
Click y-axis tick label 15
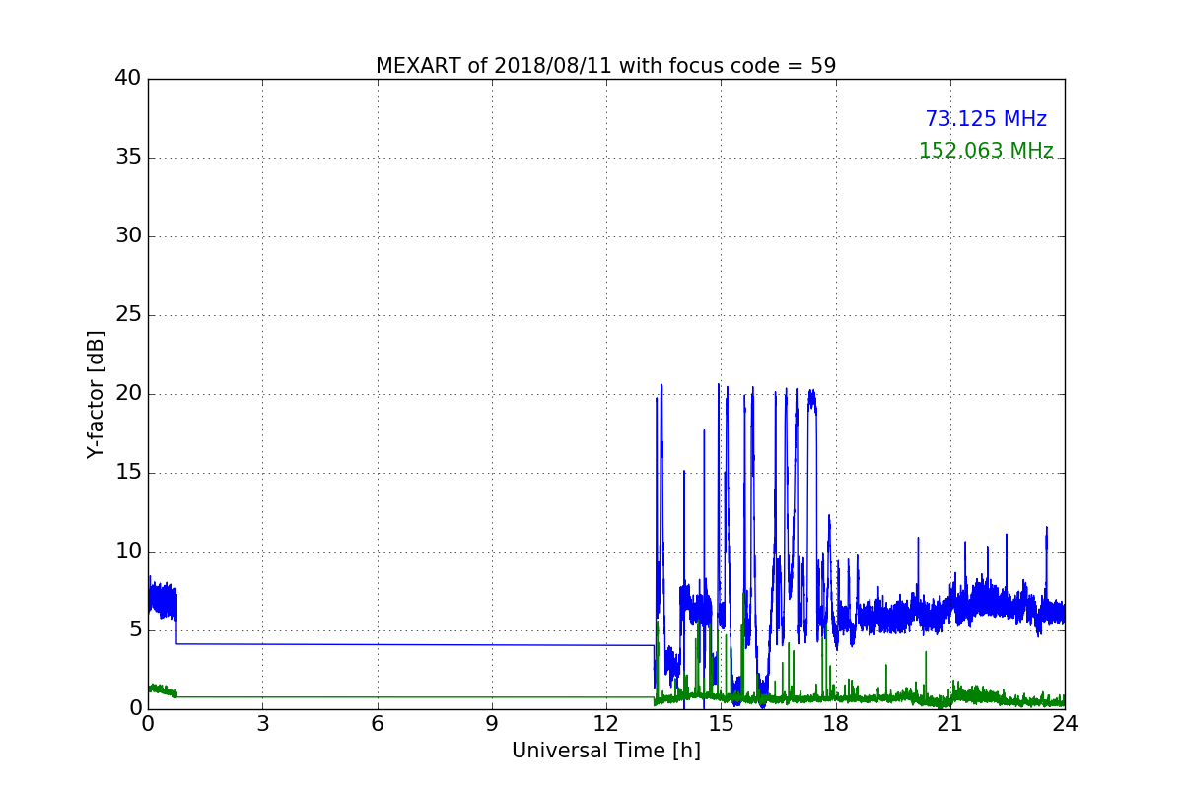(128, 473)
